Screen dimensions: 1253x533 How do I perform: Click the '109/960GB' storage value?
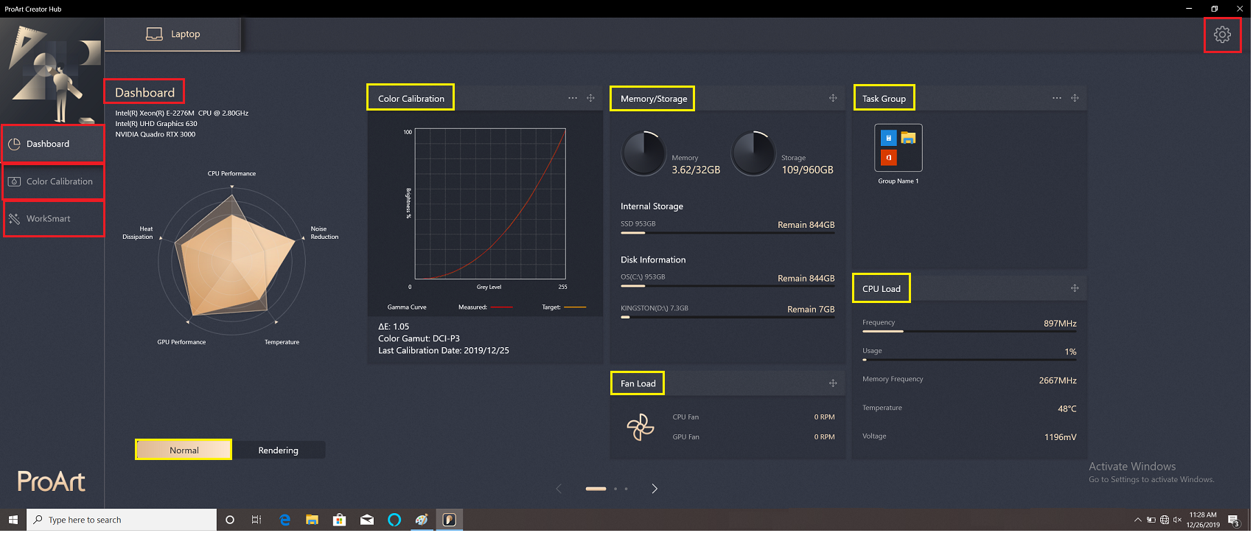(808, 170)
